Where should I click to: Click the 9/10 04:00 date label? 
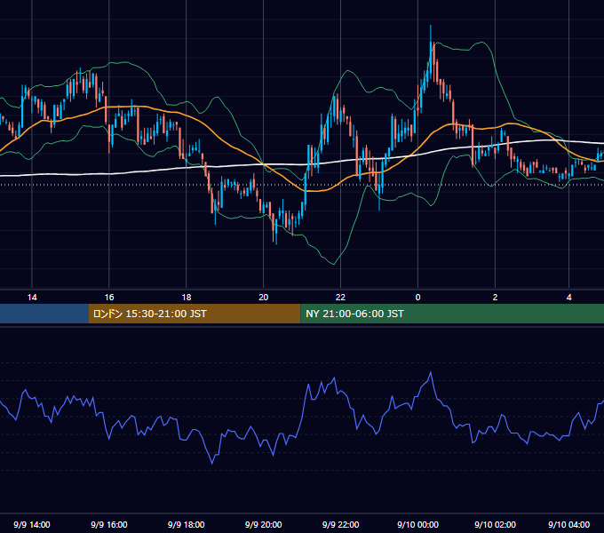(569, 524)
